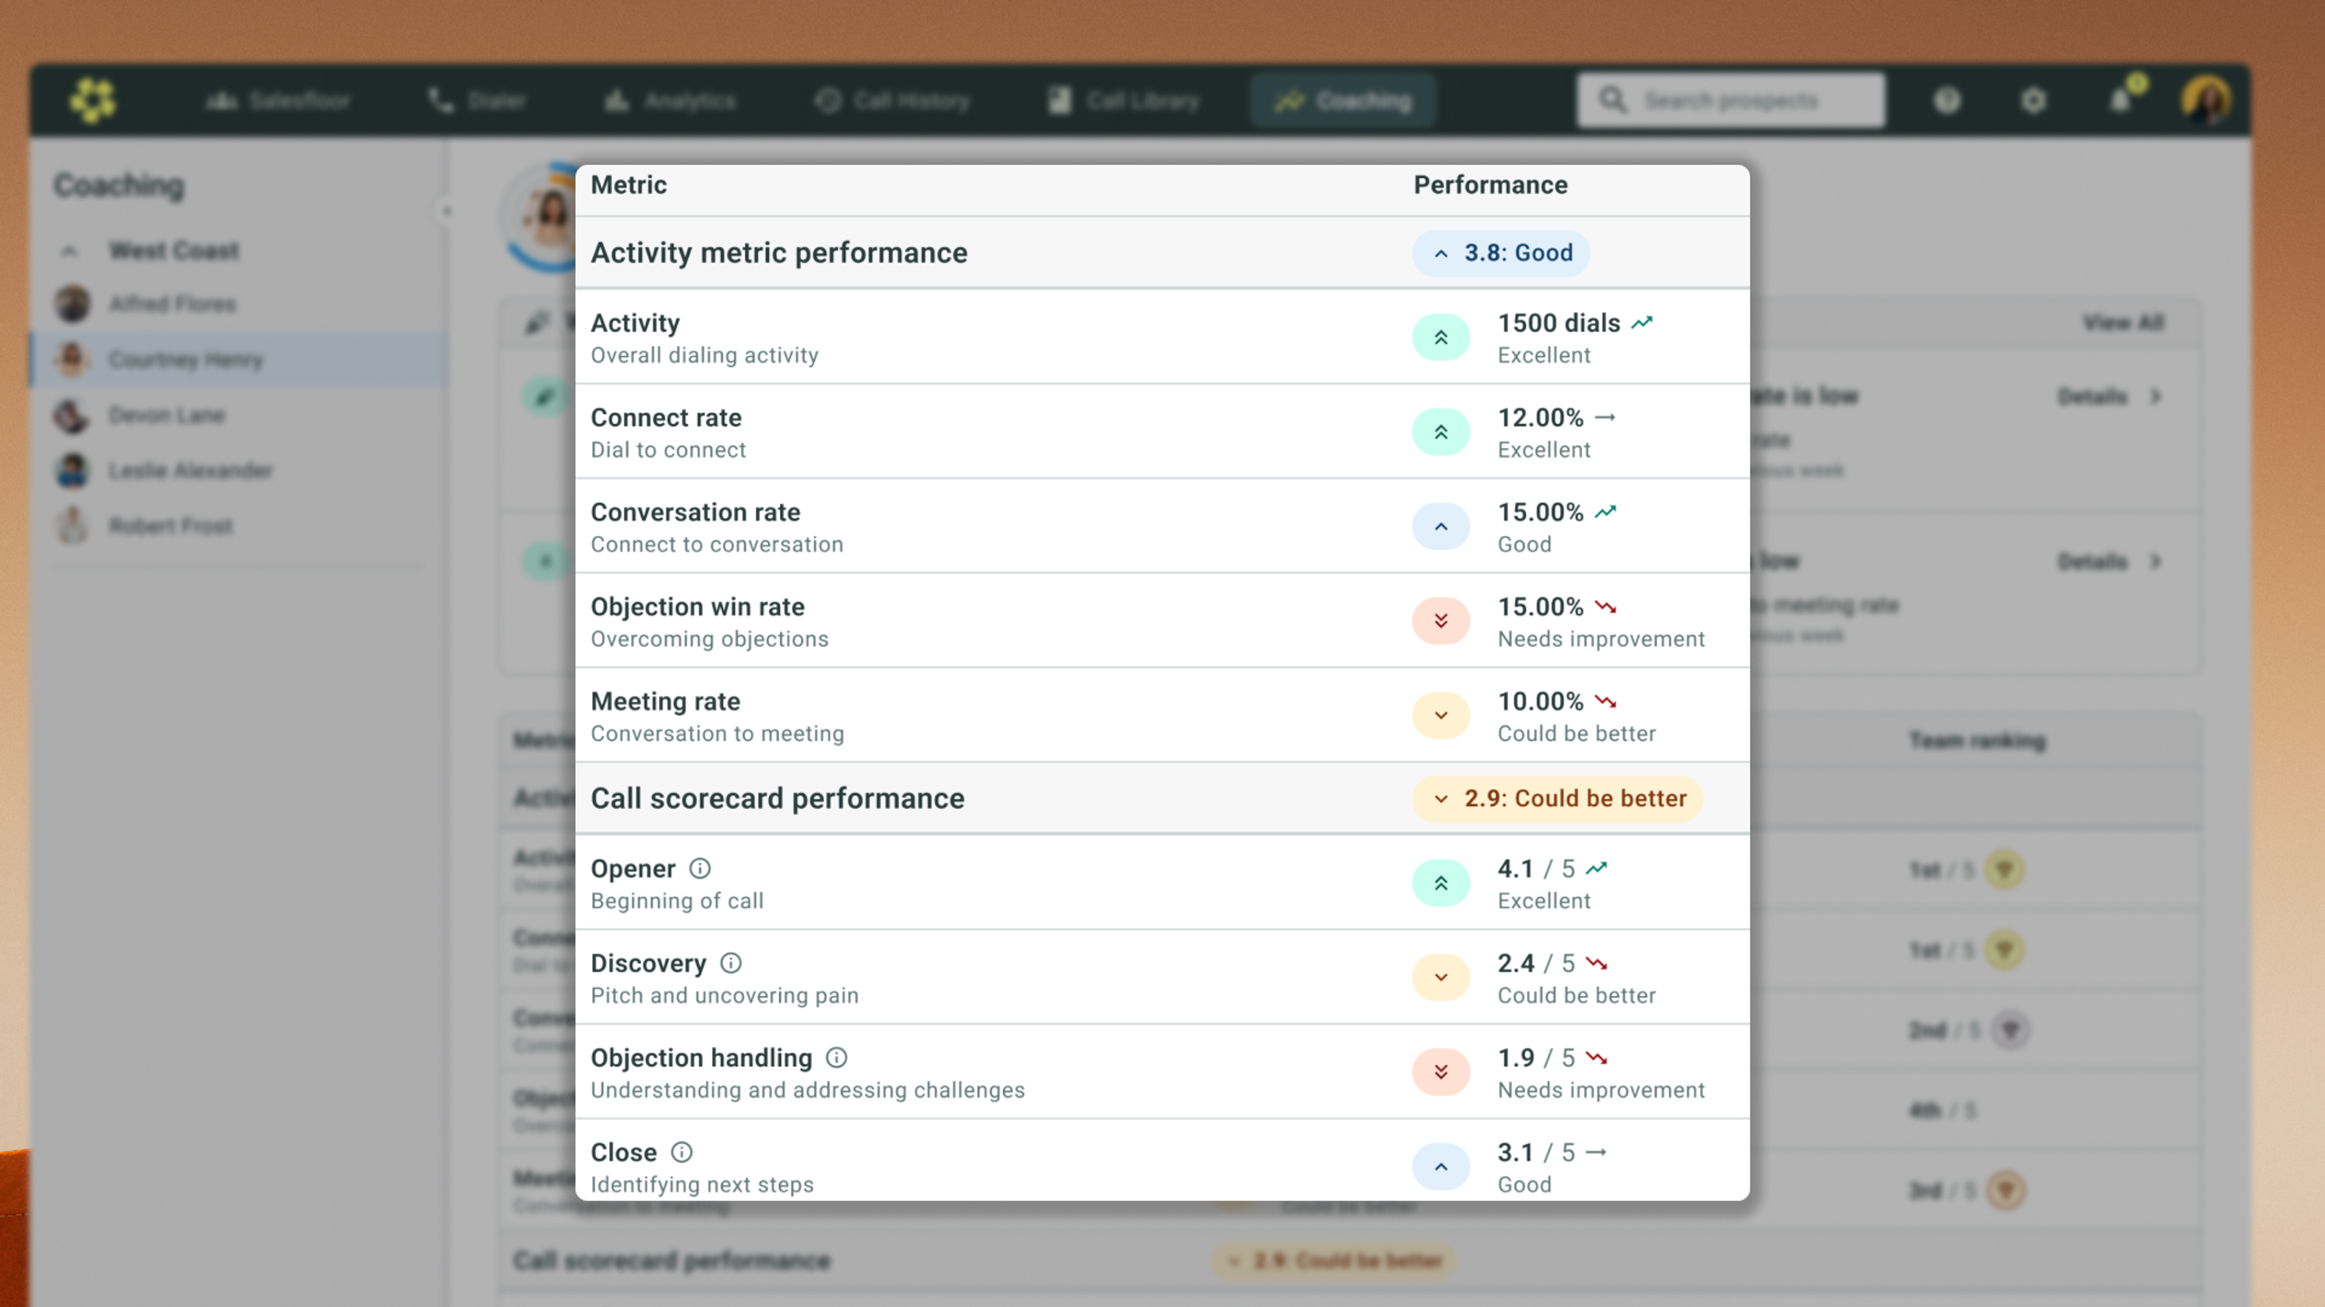Click the 3.1 / 5 flat trend arrow
The height and width of the screenshot is (1307, 2325).
coord(1597,1152)
